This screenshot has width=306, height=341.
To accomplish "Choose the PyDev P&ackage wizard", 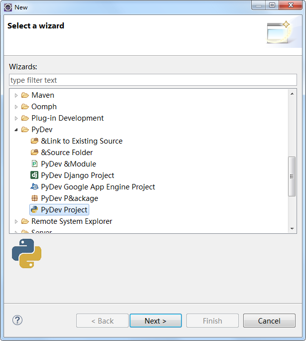I will pyautogui.click(x=69, y=198).
